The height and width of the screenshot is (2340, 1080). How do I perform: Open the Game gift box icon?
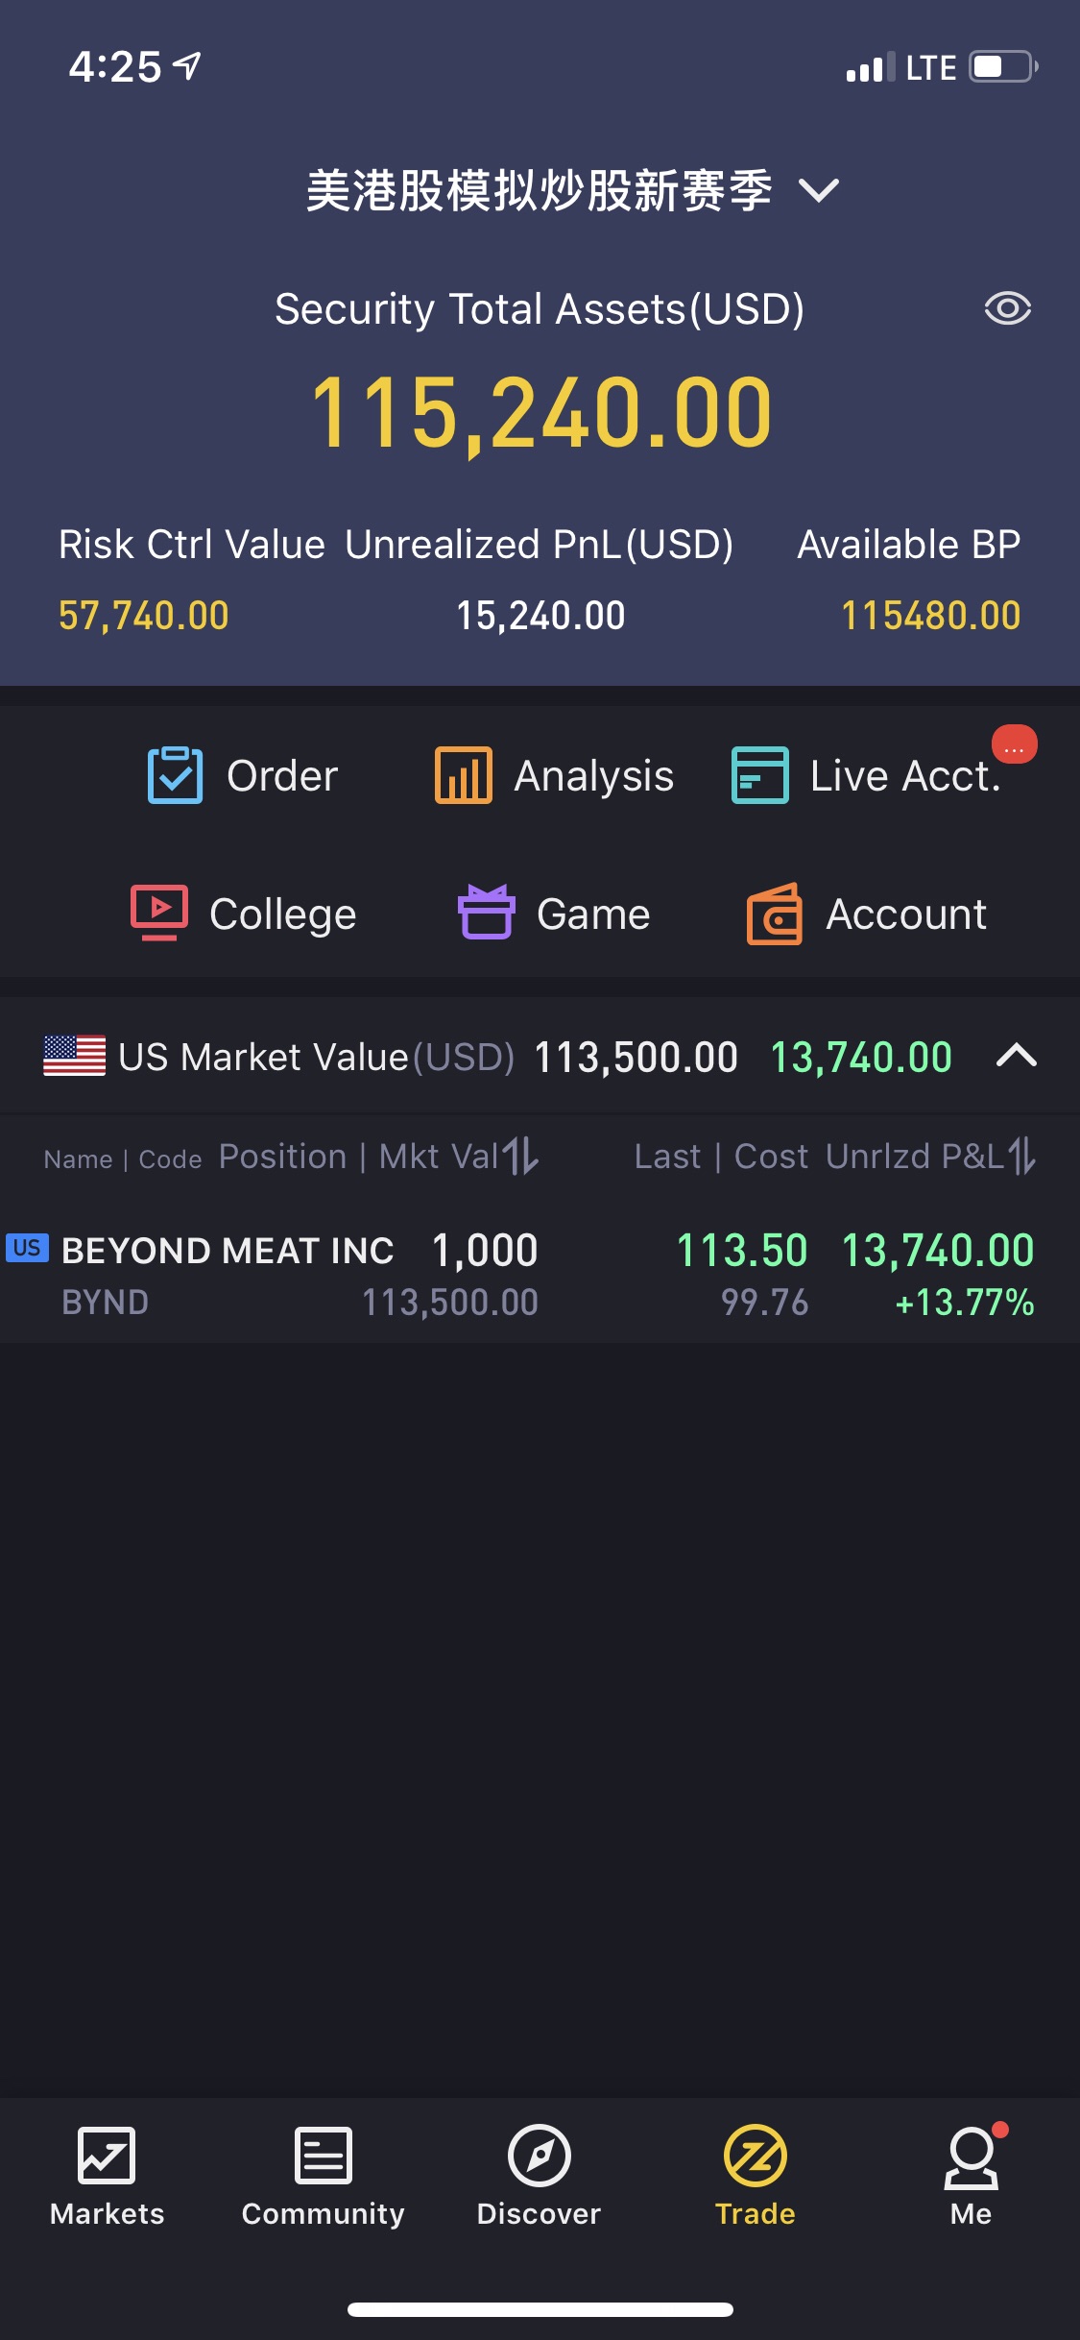pyautogui.click(x=486, y=912)
